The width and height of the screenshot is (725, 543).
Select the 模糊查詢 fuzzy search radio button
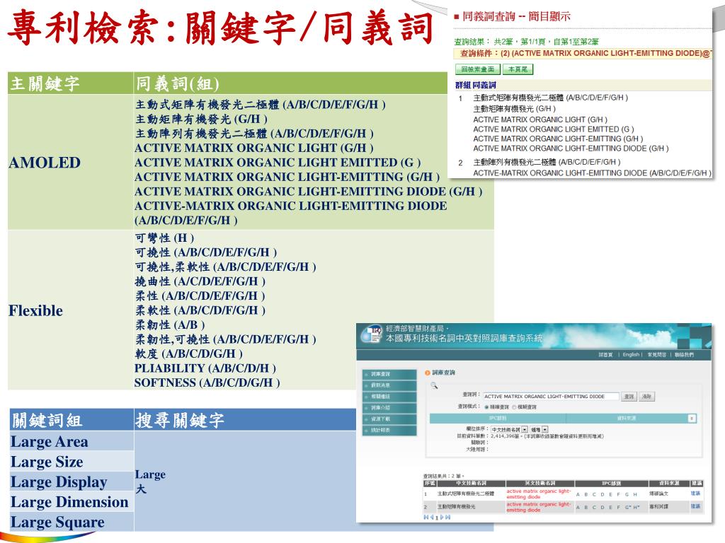click(x=514, y=407)
